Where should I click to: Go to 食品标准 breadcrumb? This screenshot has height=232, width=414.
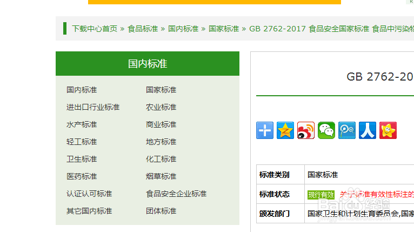(143, 29)
